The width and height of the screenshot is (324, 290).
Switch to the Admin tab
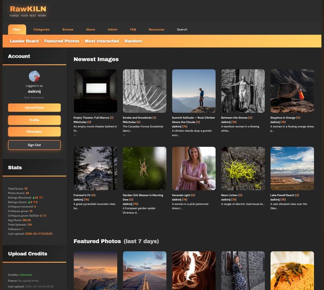pos(113,29)
